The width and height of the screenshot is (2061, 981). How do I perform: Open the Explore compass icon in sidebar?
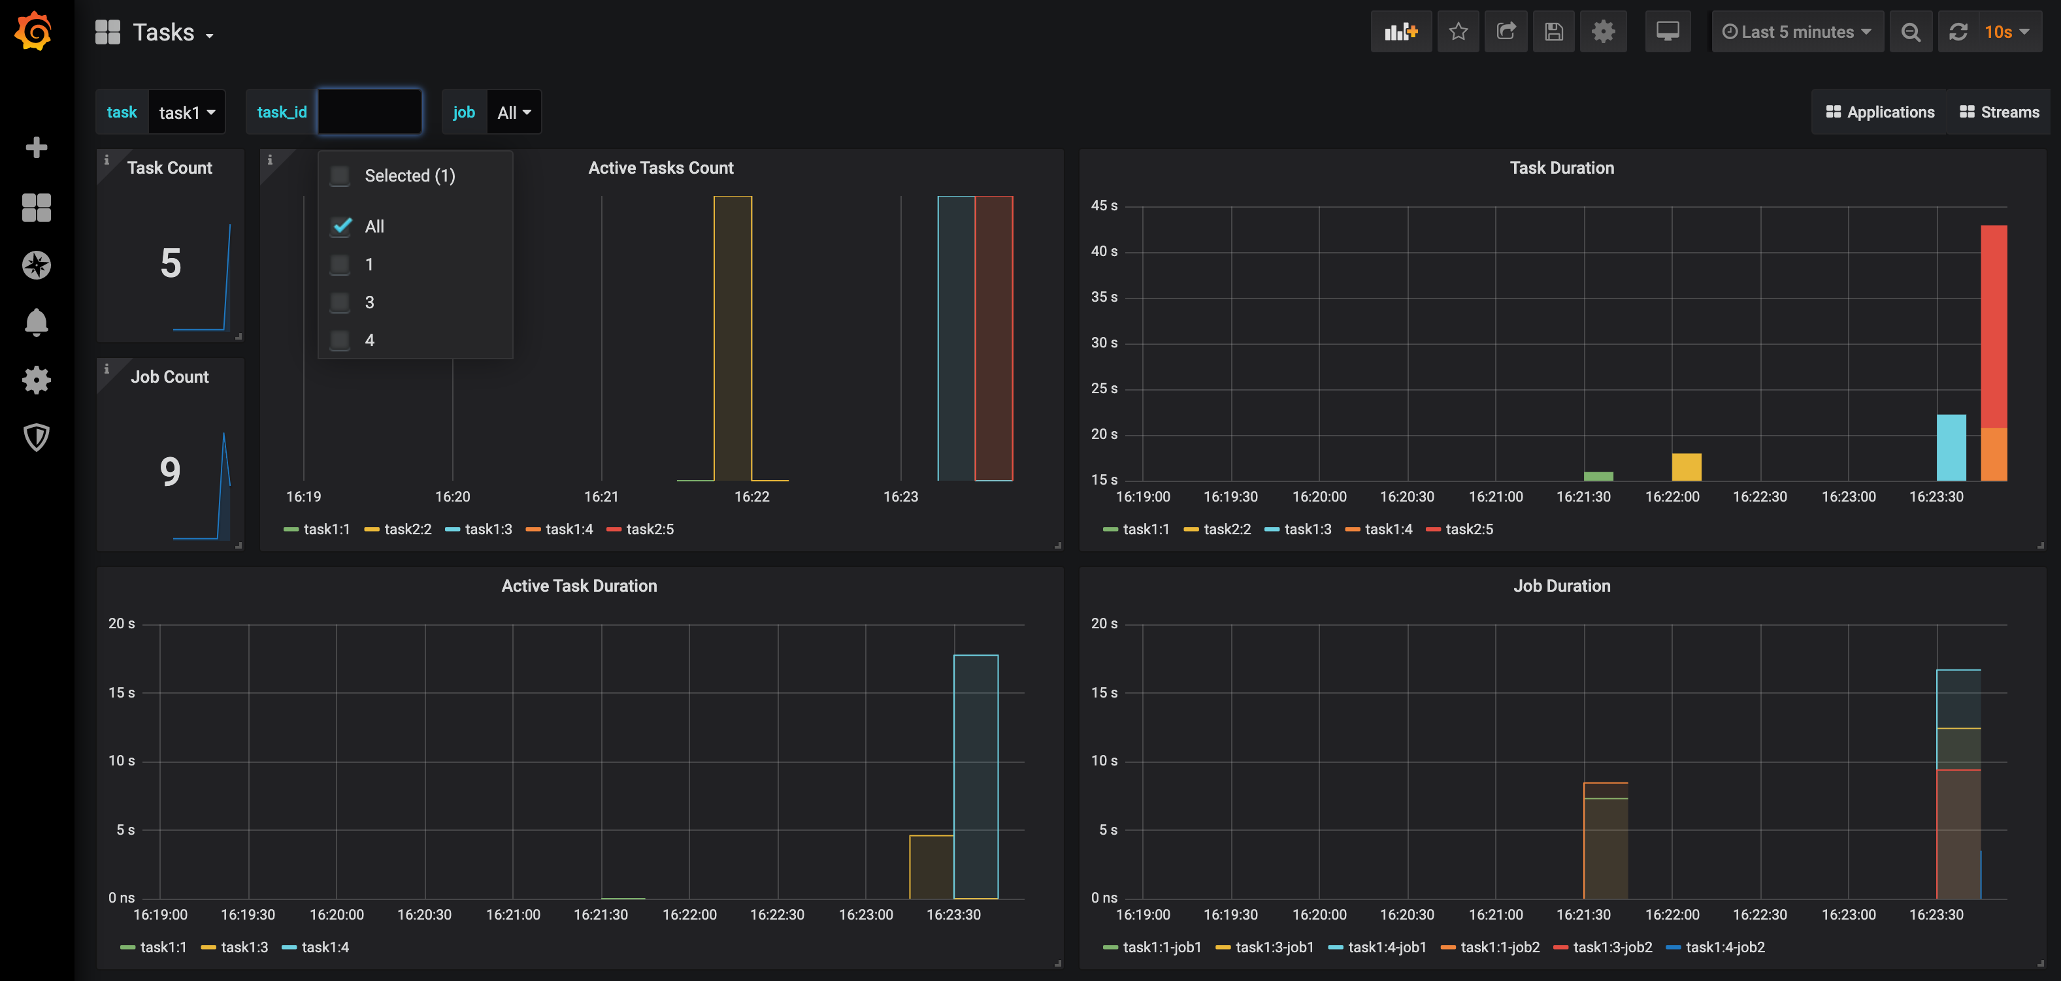[36, 265]
